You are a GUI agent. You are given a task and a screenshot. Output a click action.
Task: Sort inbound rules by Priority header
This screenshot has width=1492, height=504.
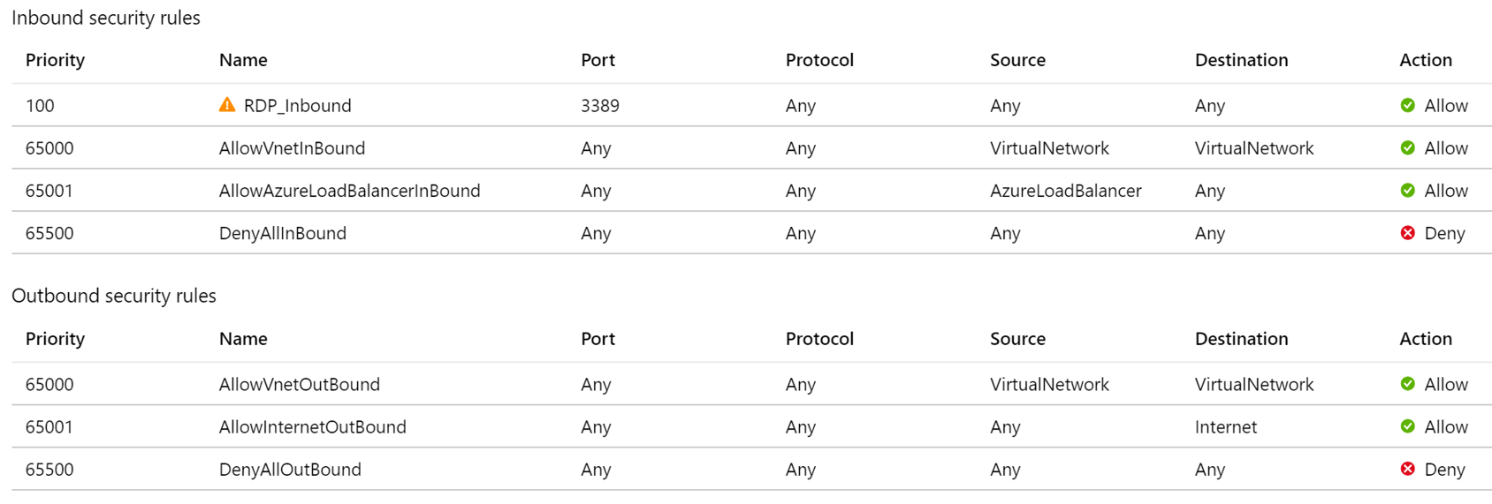55,60
